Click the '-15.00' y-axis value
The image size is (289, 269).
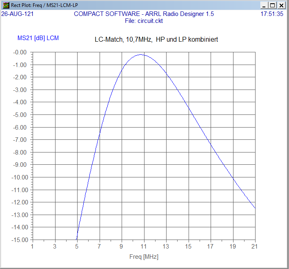point(20,240)
